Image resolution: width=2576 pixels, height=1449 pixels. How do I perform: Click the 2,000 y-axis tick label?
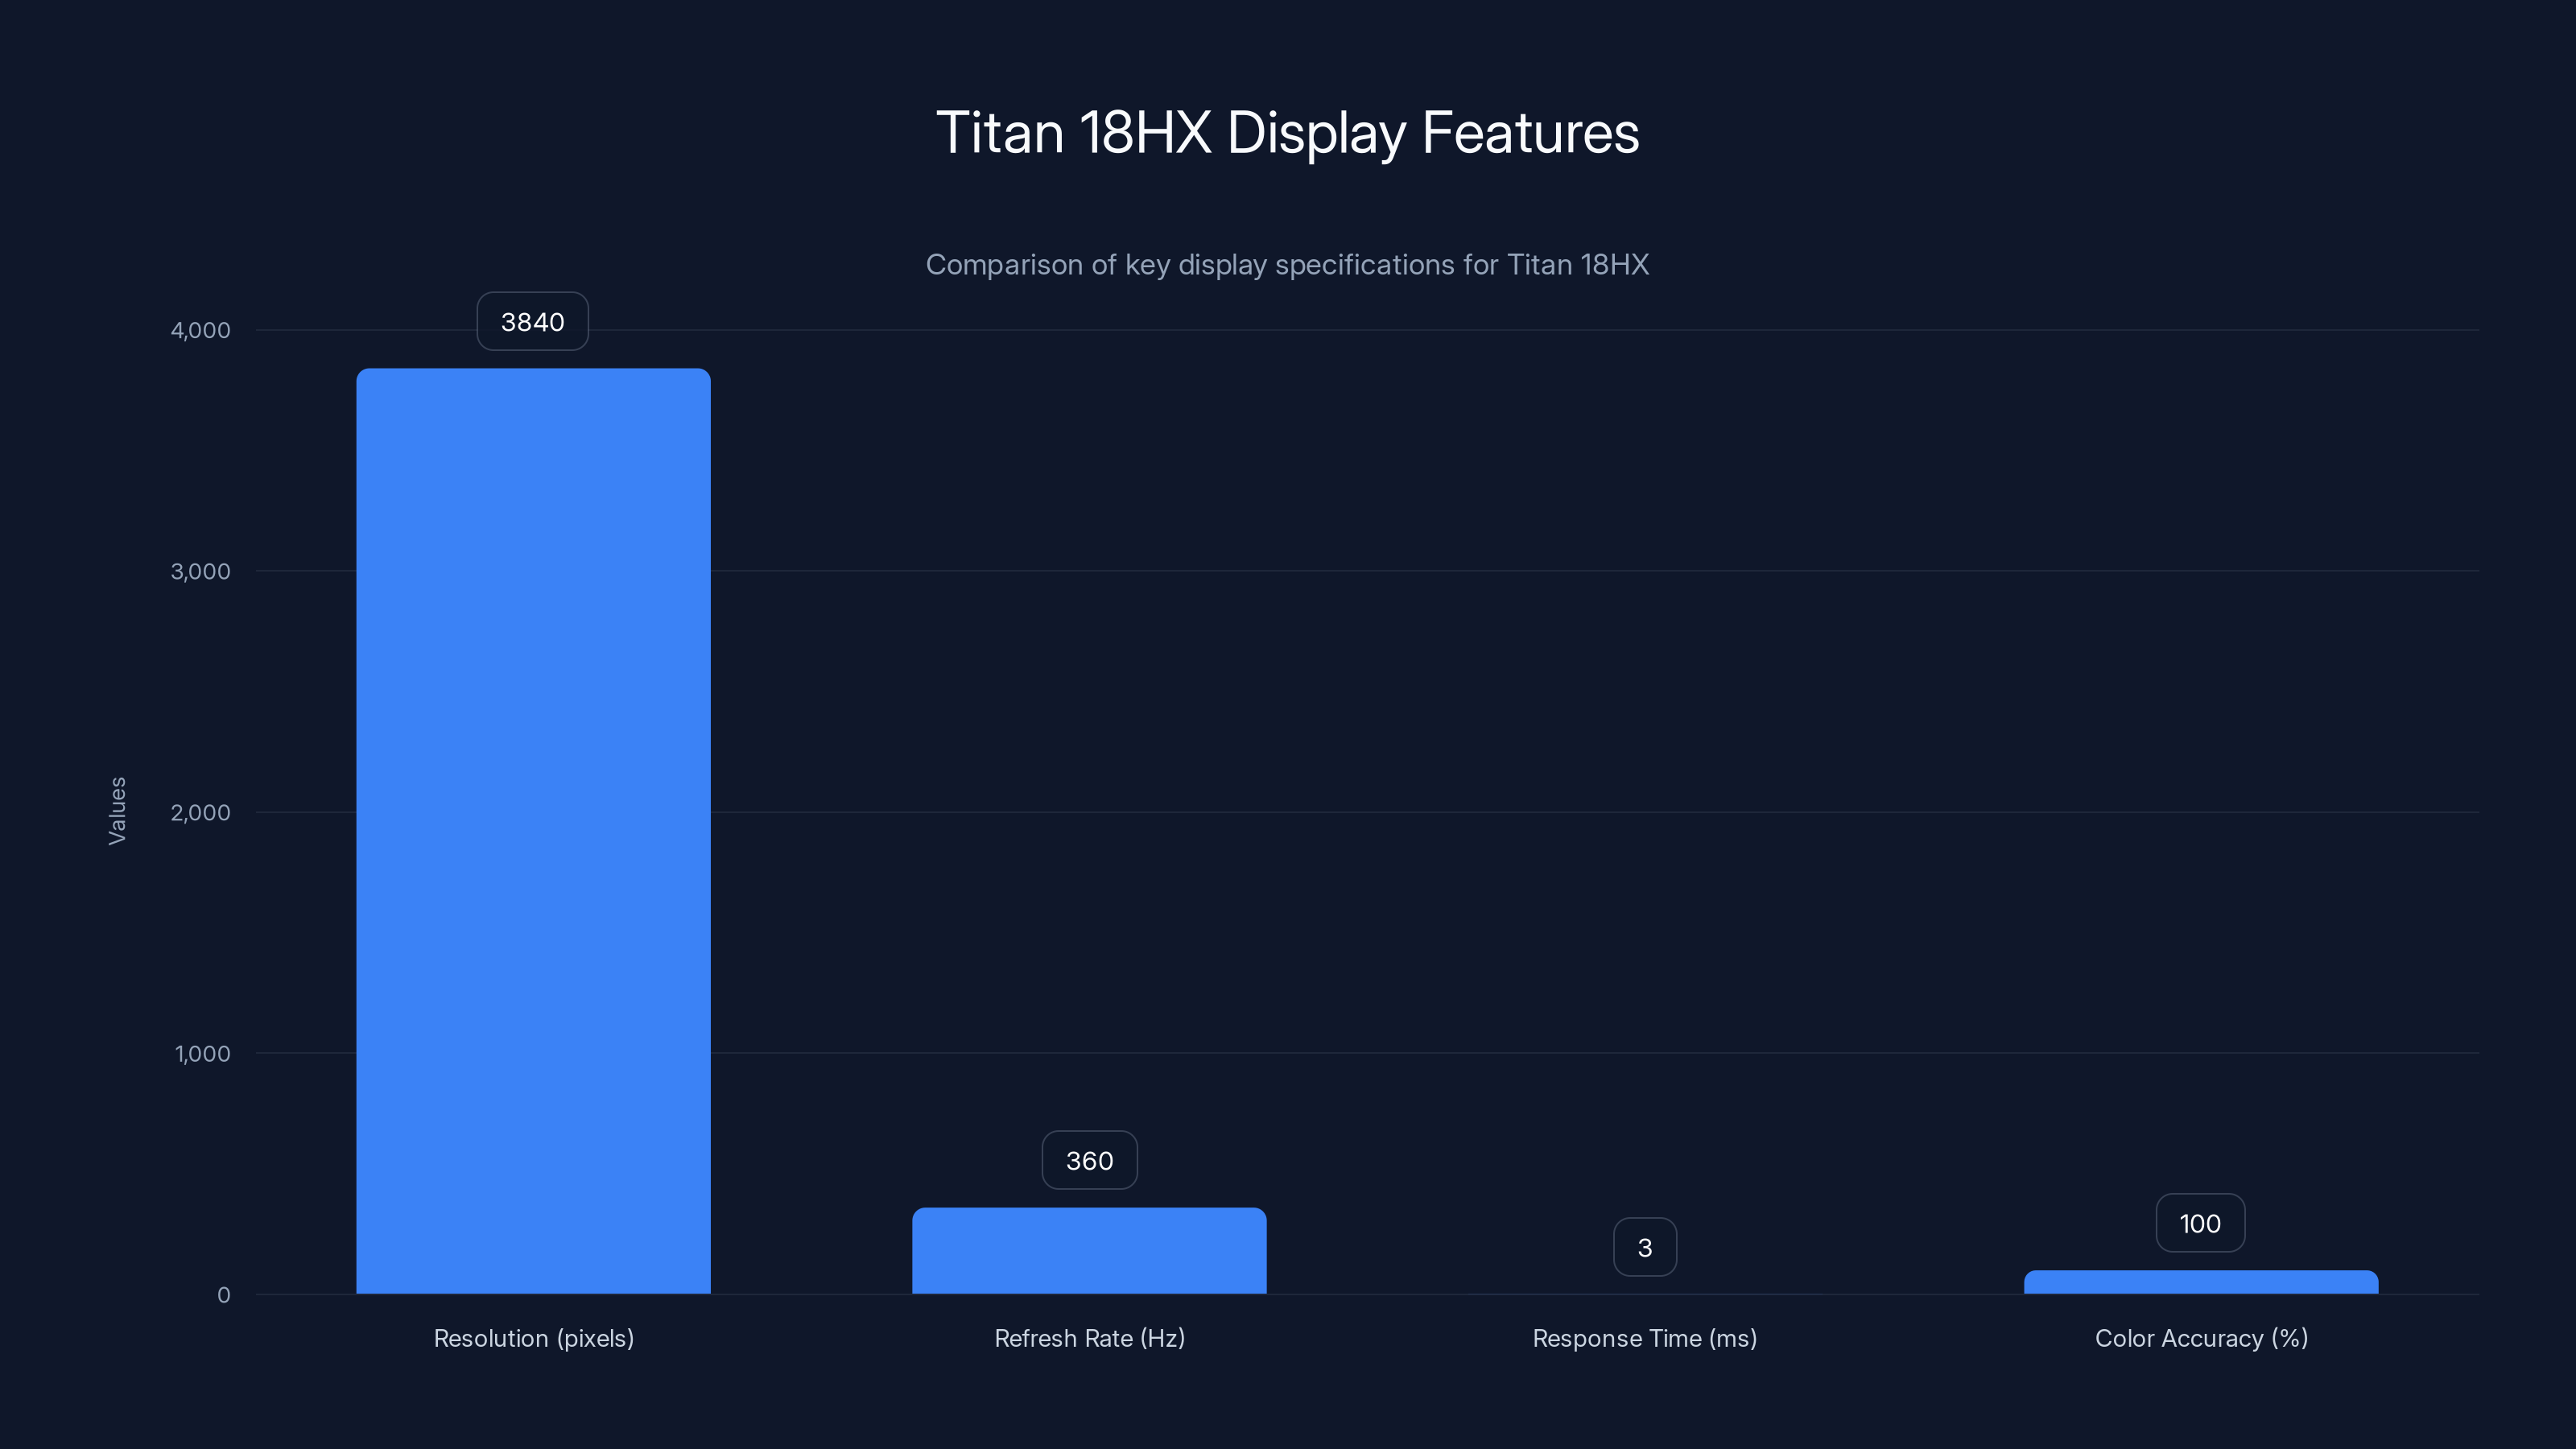tap(200, 812)
